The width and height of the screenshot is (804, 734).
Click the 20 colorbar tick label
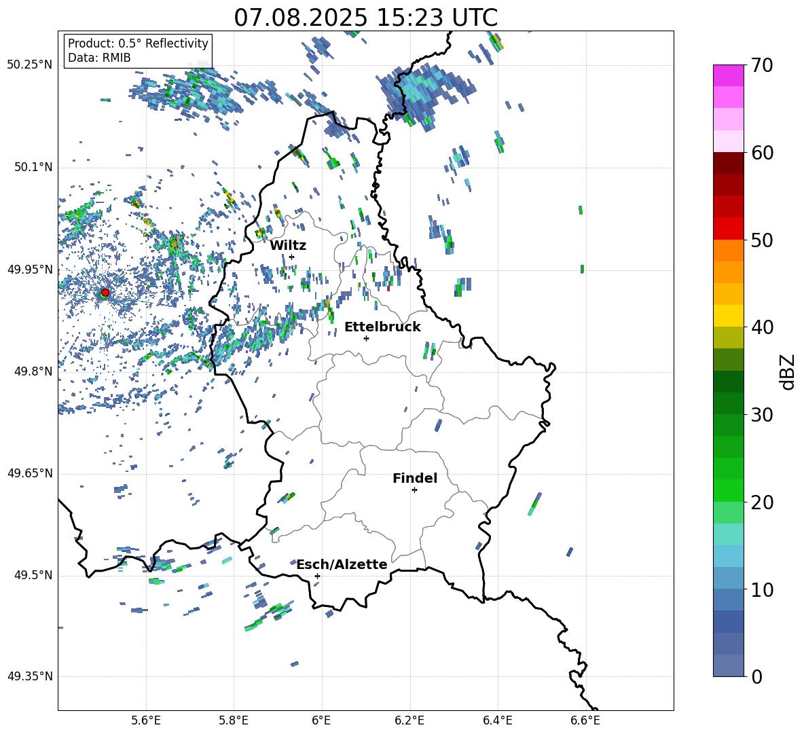(x=763, y=502)
